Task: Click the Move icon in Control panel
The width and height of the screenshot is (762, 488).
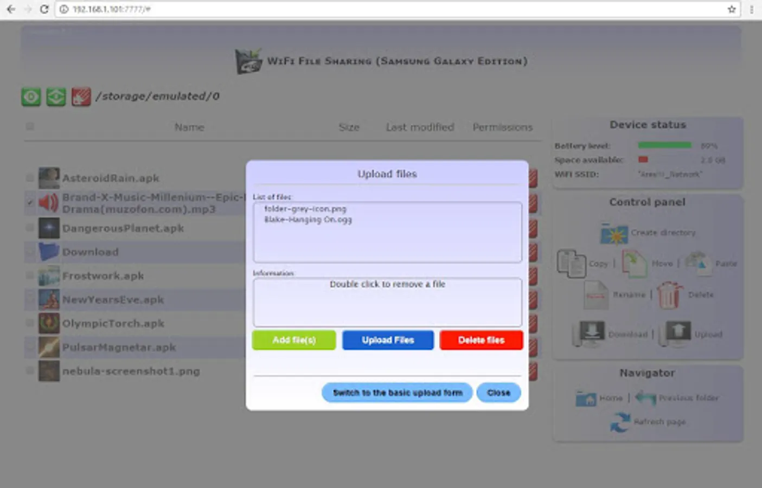Action: pos(635,264)
